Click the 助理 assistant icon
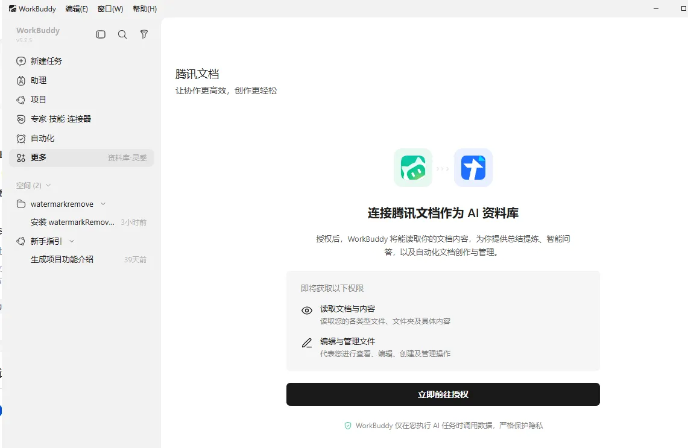688x448 pixels. coord(21,80)
